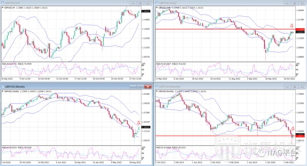This screenshot has height=166, width=307.
Task: Click the 18 Oct 2022 date in Daily chart
Action: (x=289, y=79)
